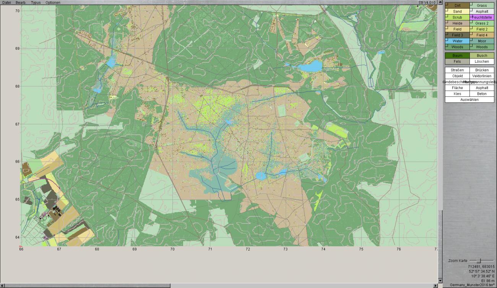Pick the Sand terrain type
Image resolution: width=497 pixels, height=288 pixels.
coord(457,11)
